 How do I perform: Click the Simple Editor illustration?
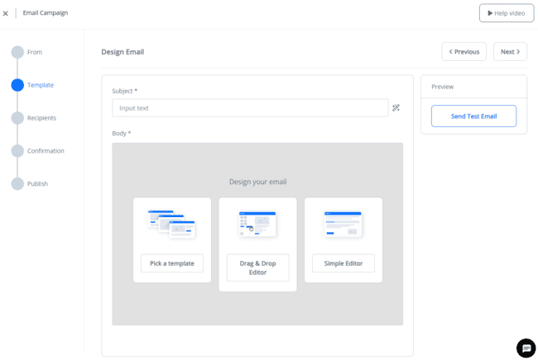point(343,224)
